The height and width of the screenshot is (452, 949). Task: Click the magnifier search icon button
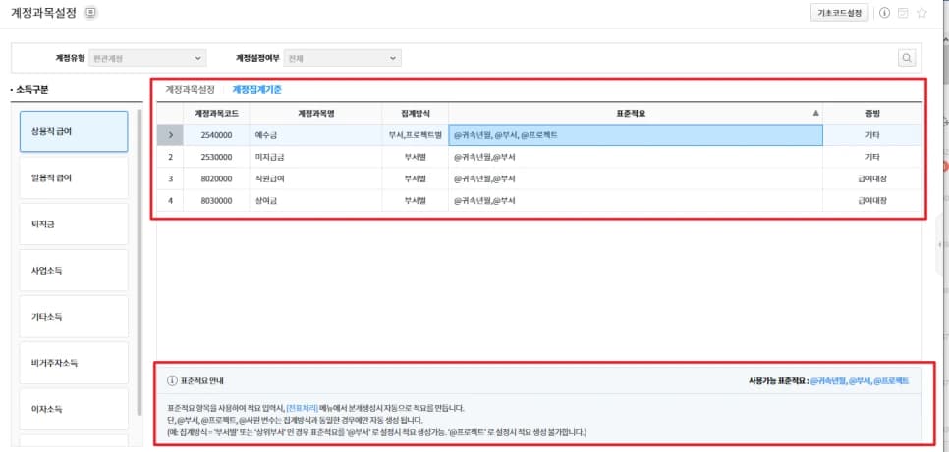pos(906,58)
